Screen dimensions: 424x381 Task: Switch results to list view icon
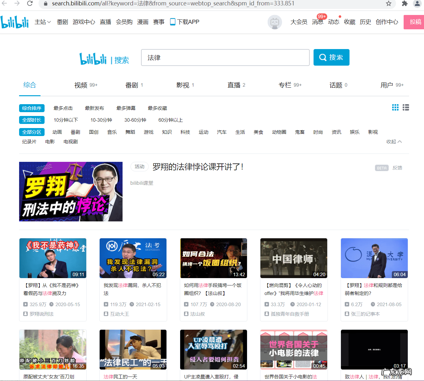point(406,108)
